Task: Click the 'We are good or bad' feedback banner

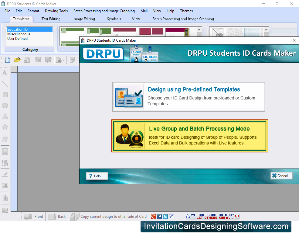Action: (x=212, y=216)
